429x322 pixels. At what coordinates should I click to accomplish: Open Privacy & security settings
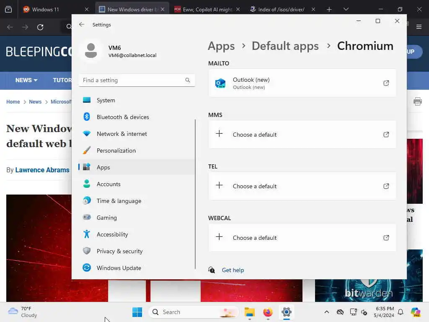137,251
